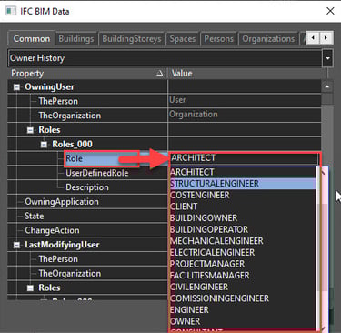Click the Role value combo box

(245, 158)
